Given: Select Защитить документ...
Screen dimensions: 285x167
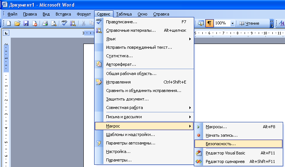Looking at the screenshot, I should 145,99.
